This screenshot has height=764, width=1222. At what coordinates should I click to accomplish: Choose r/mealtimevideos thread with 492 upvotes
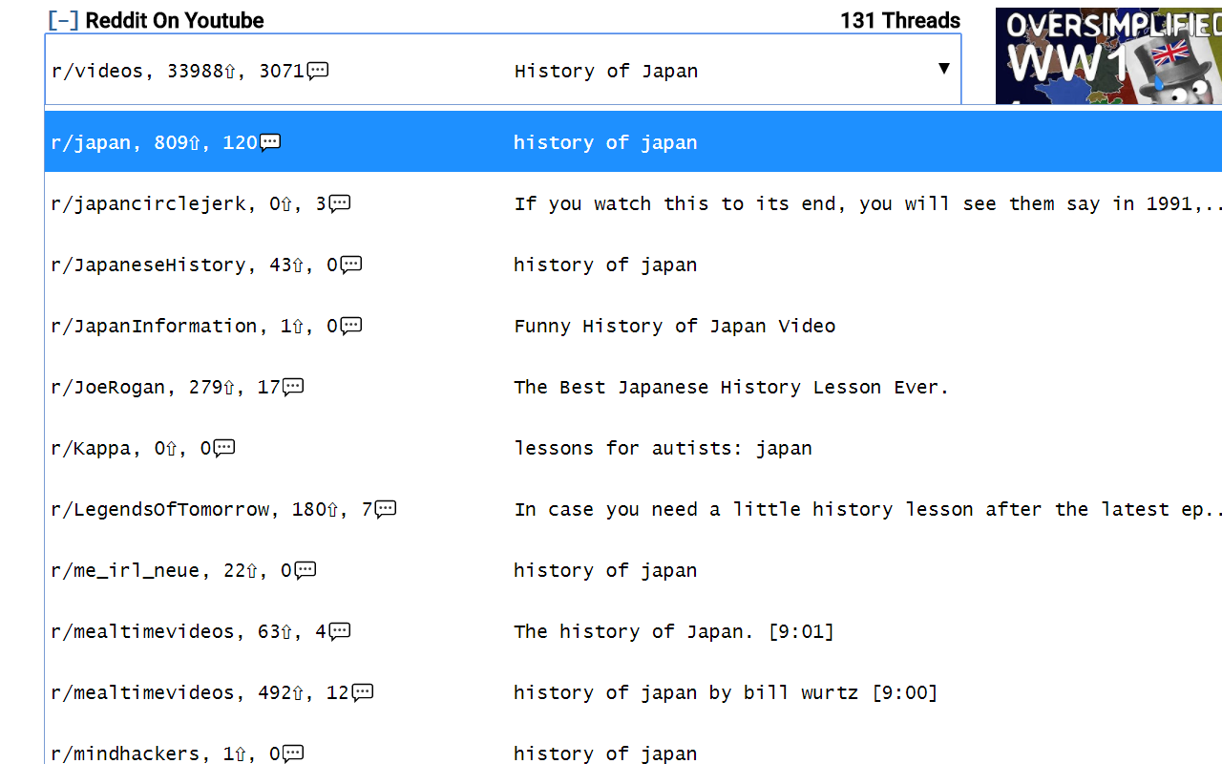click(633, 691)
